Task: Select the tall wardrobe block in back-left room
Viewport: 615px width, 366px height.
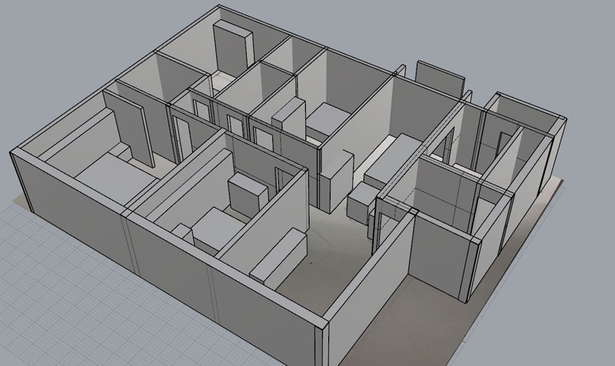Action: tap(233, 48)
